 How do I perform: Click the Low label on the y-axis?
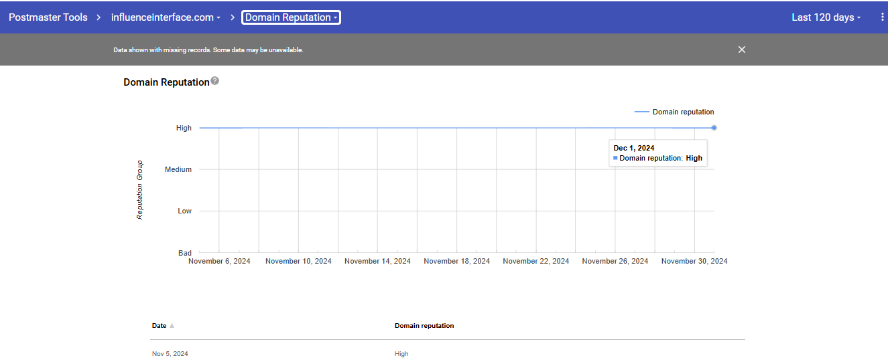tap(184, 211)
